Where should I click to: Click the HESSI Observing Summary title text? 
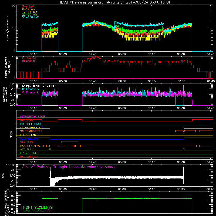click(114, 2)
